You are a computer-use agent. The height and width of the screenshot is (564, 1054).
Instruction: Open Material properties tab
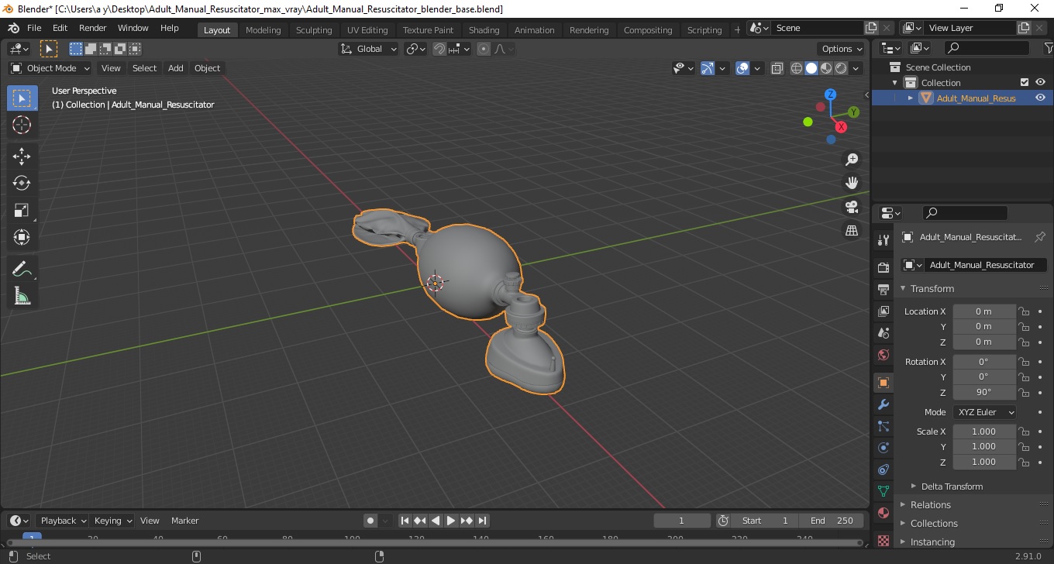(883, 513)
